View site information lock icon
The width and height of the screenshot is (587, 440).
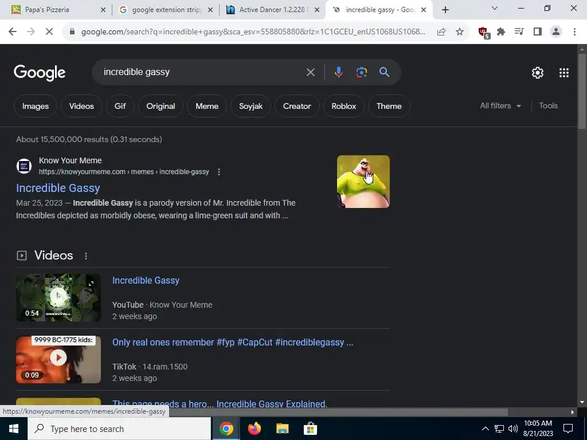[x=72, y=32]
